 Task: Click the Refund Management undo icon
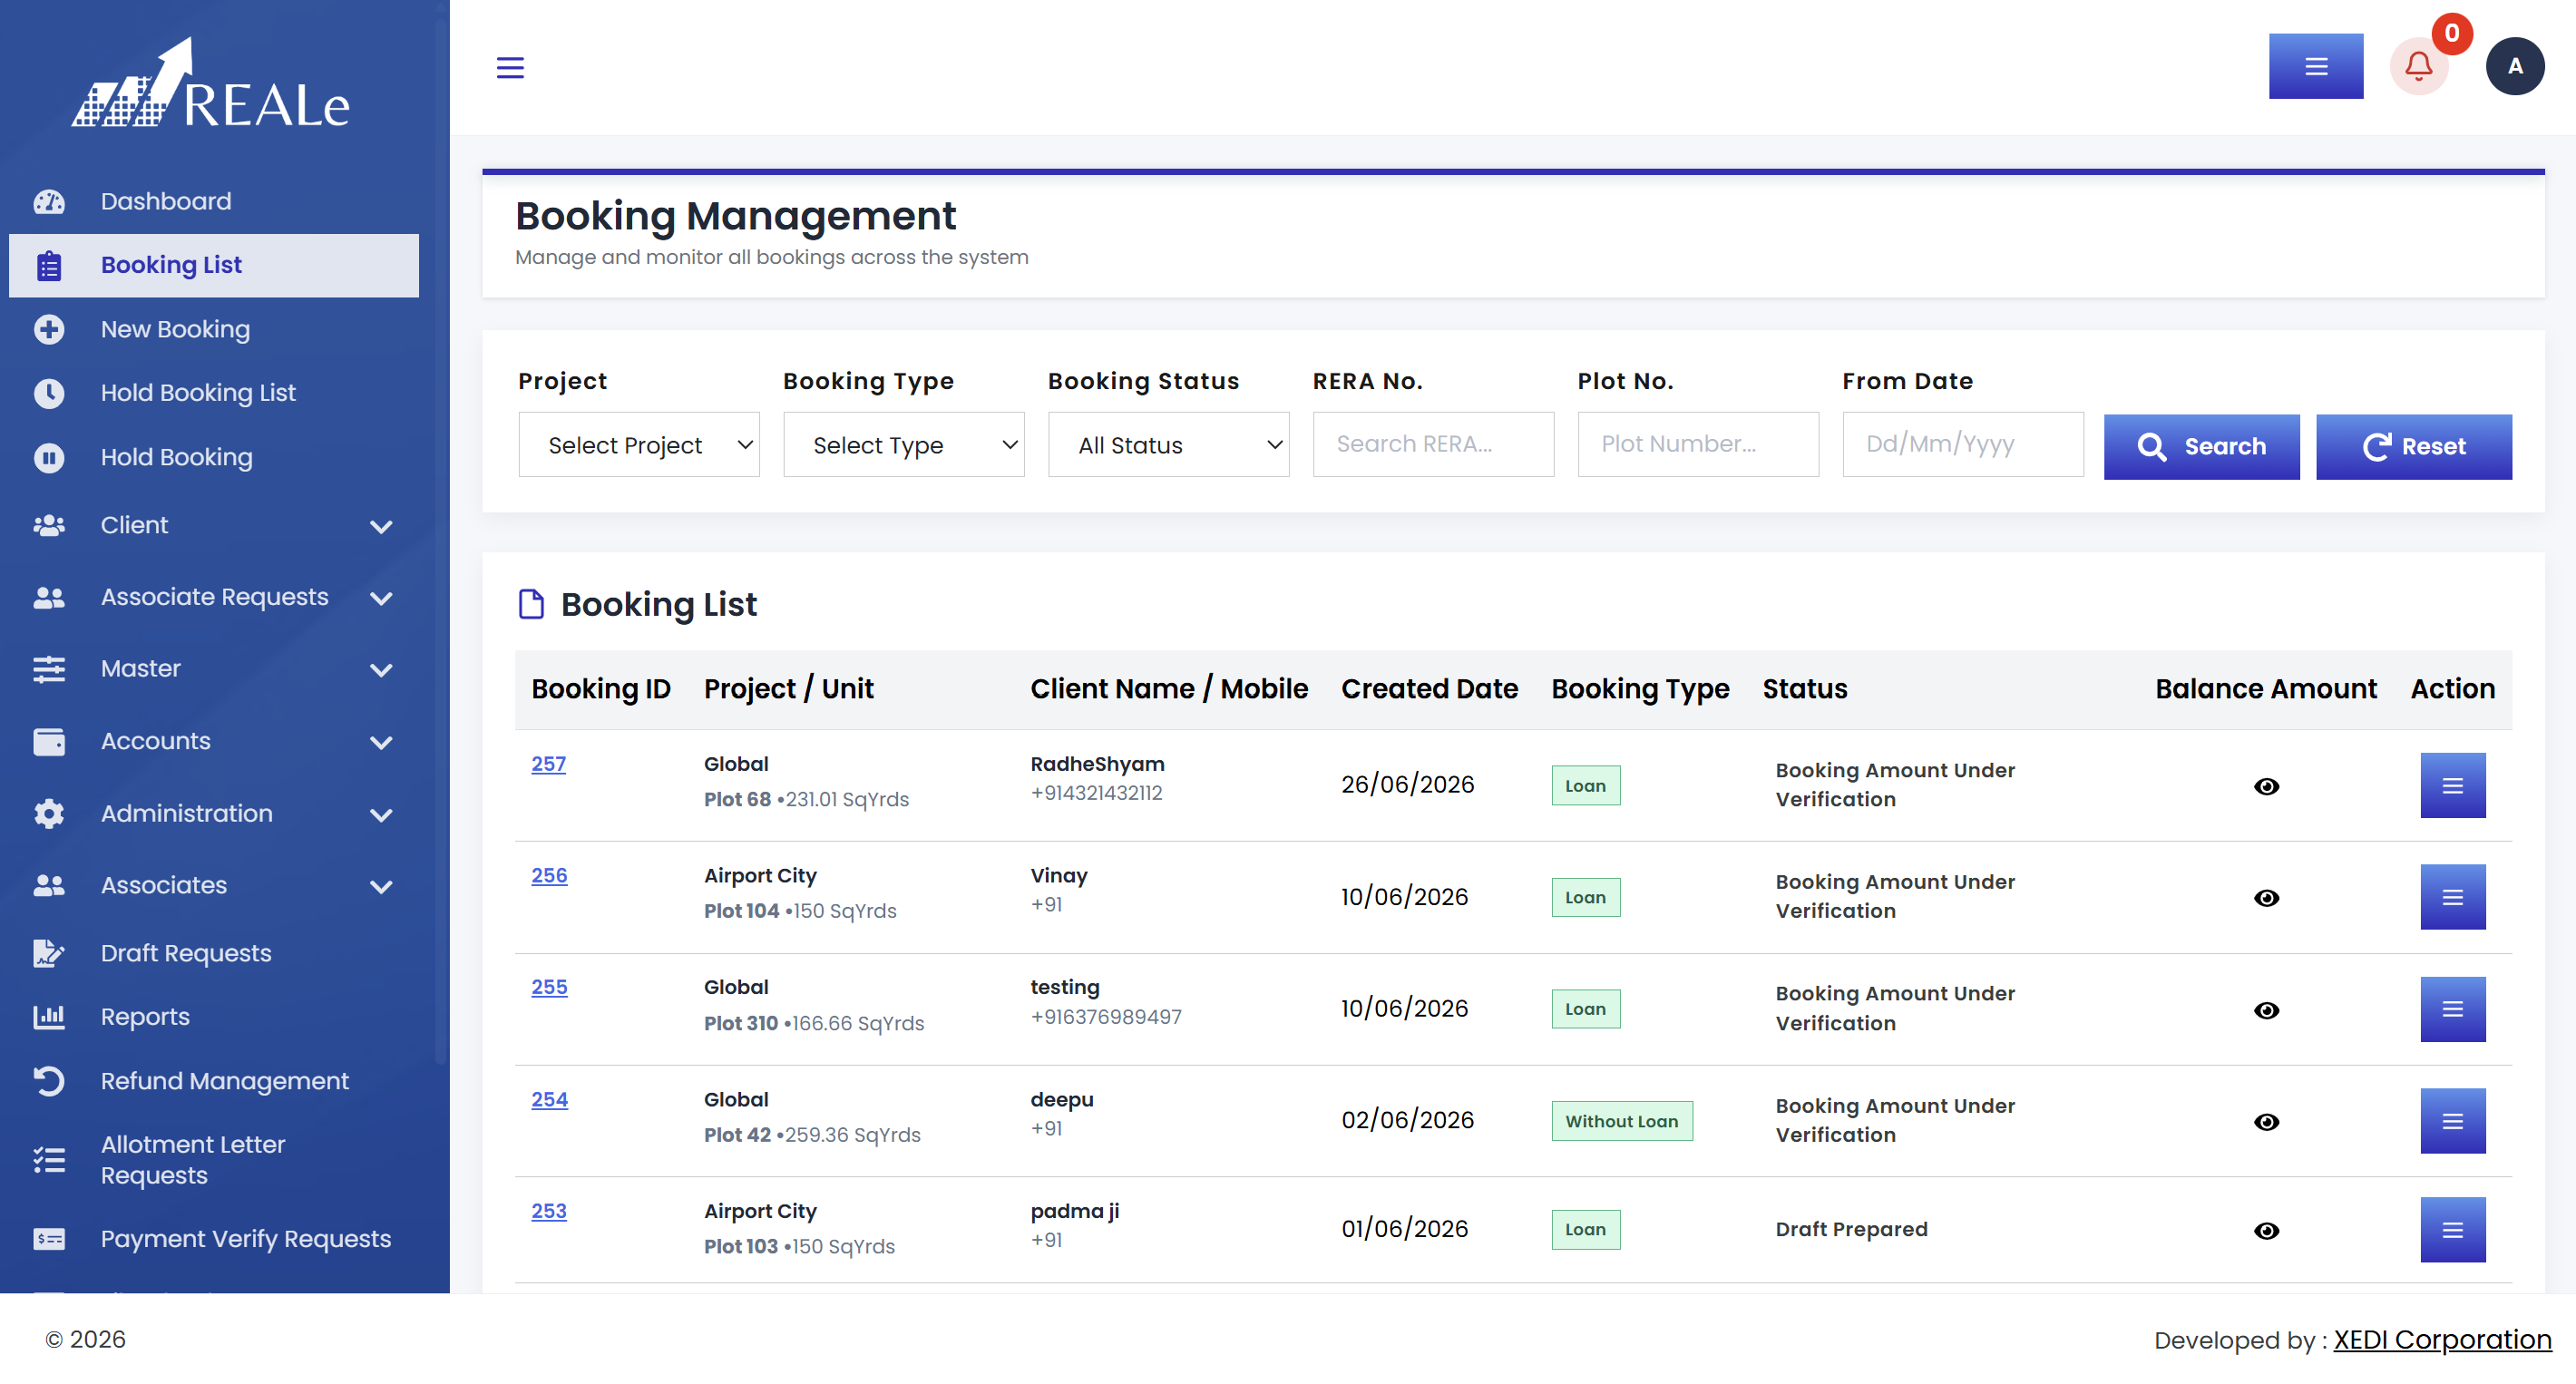(49, 1081)
